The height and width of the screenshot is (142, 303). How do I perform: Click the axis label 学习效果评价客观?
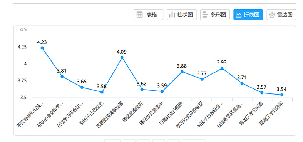pyautogui.click(x=190, y=115)
